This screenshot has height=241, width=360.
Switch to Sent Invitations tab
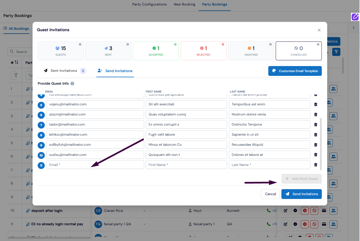coord(64,71)
